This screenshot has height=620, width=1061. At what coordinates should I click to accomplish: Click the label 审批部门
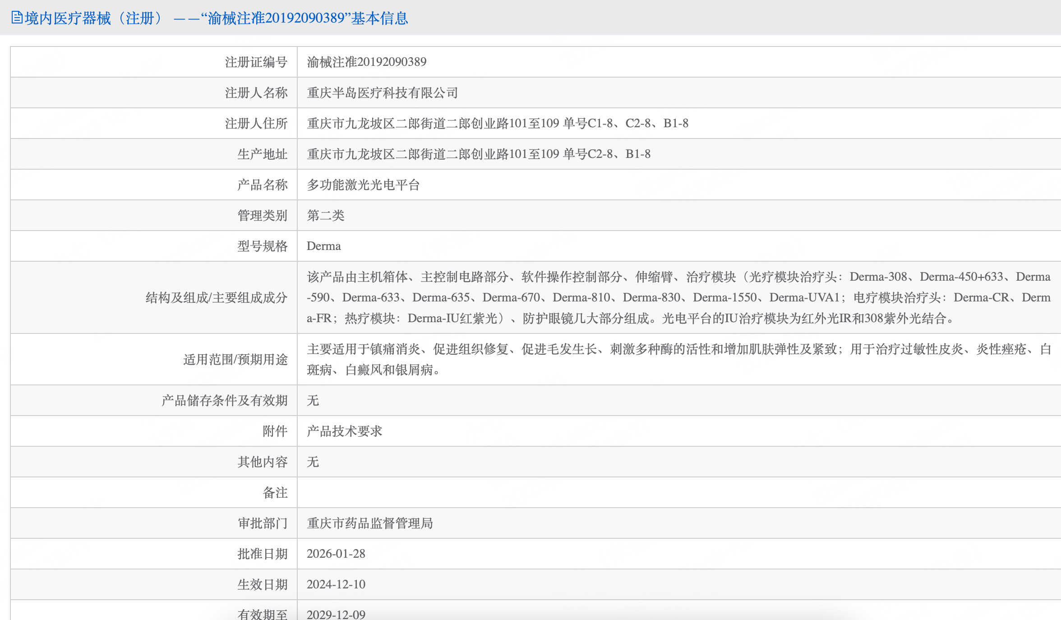click(263, 523)
